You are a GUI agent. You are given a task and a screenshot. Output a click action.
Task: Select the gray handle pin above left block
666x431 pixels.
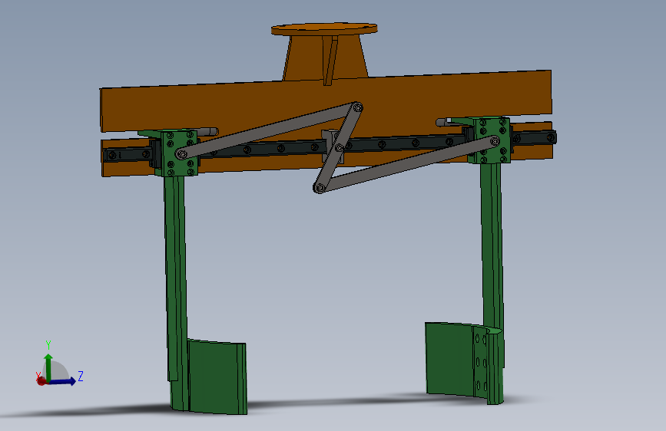[207, 132]
